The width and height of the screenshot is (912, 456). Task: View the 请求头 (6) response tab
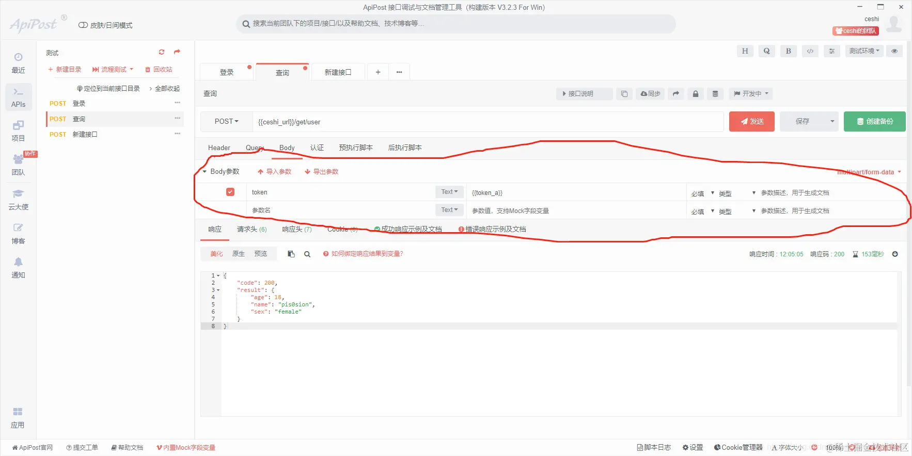click(x=252, y=230)
